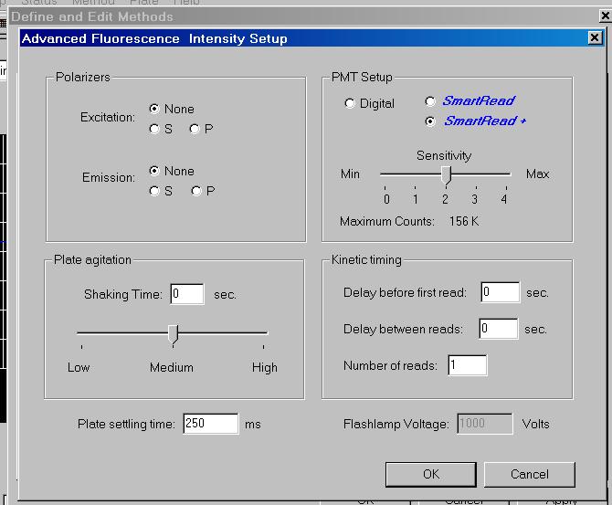612x505 pixels.
Task: Click the Plate settling time field
Action: coord(211,424)
